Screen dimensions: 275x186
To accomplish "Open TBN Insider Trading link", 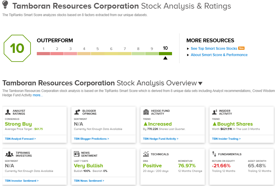I will [226, 139].
